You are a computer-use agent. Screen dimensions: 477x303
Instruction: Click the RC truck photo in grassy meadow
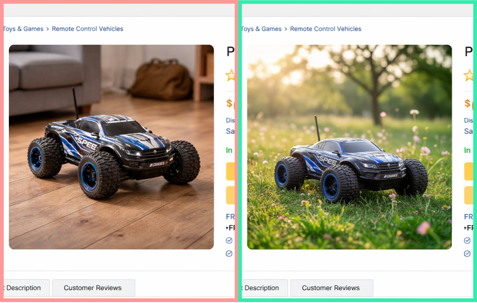click(349, 147)
